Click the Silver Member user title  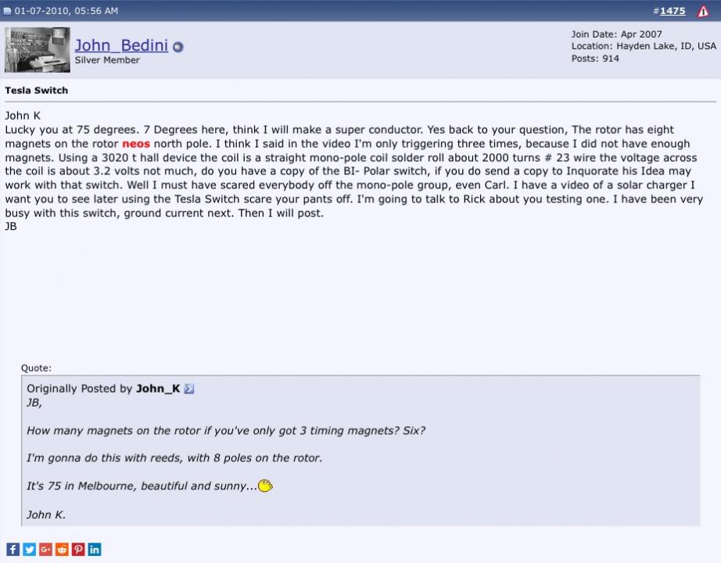pos(107,60)
